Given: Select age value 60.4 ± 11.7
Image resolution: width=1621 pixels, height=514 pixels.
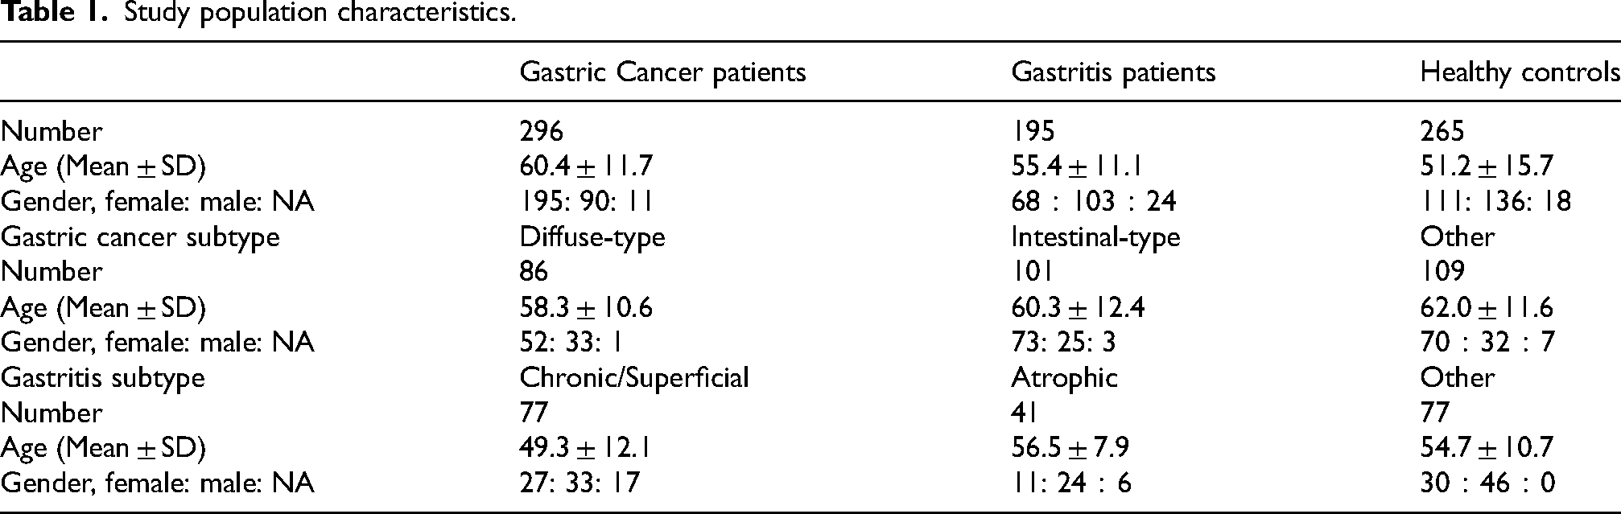Looking at the screenshot, I should (x=586, y=167).
